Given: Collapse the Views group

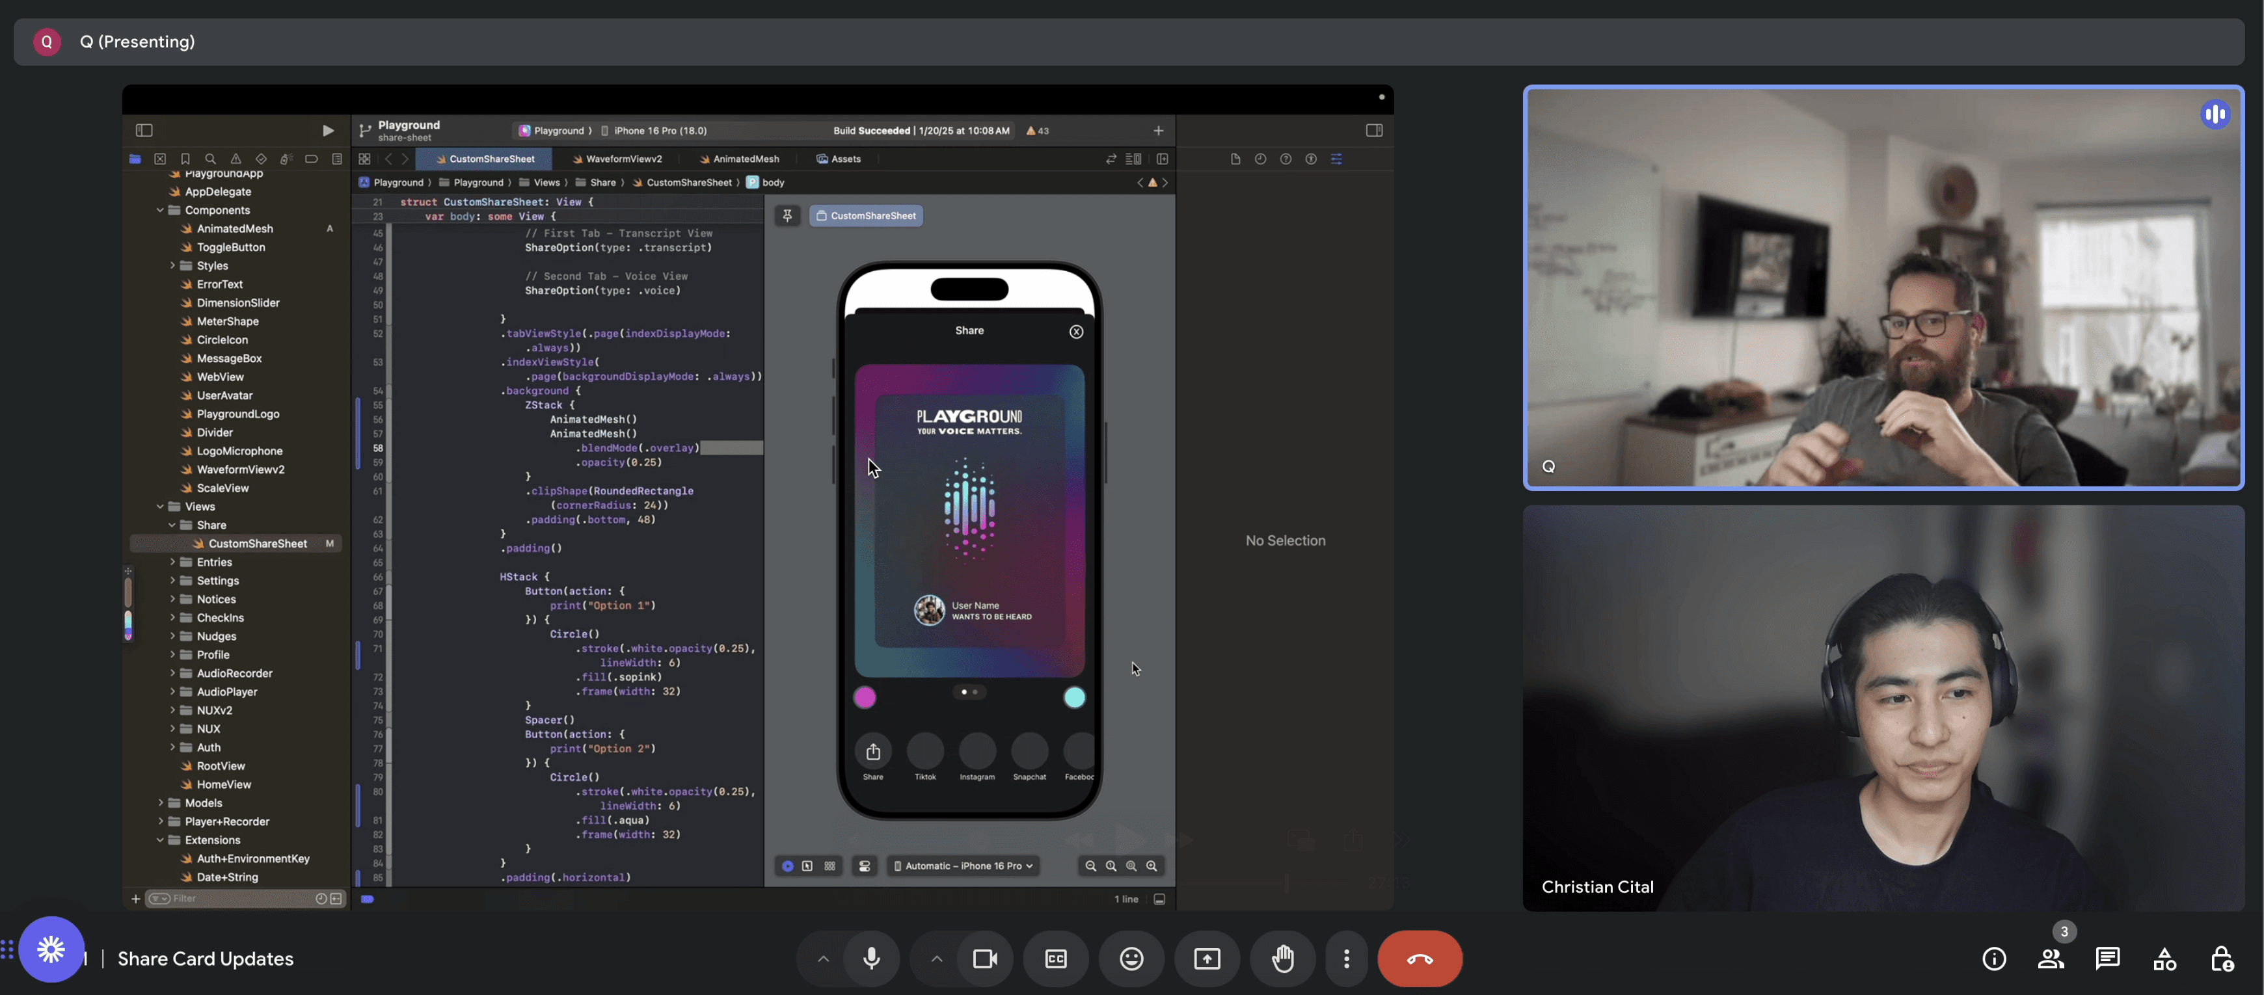Looking at the screenshot, I should (160, 507).
